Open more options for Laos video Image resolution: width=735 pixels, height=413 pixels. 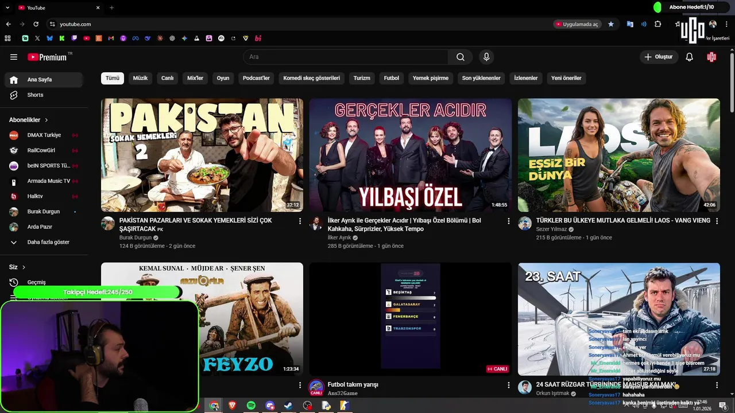[x=717, y=221]
